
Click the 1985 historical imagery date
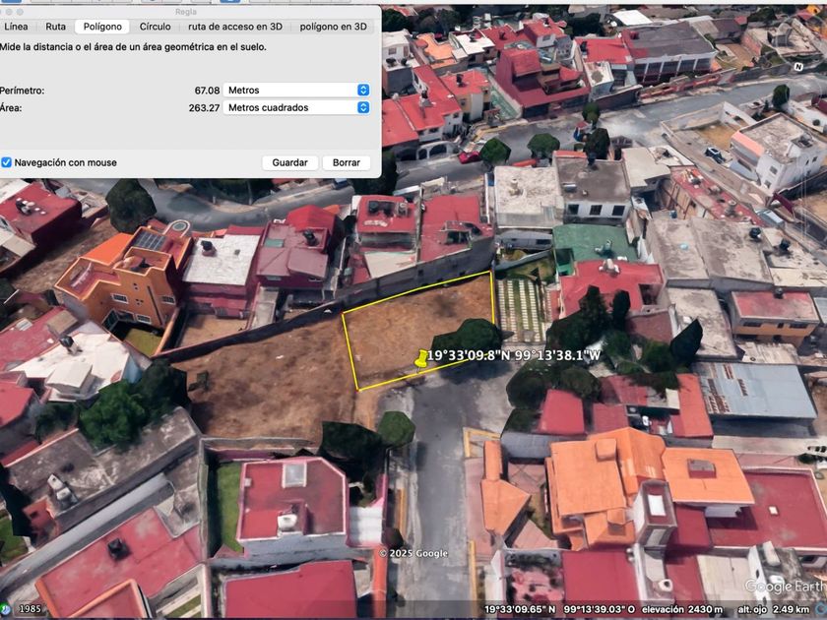click(31, 609)
